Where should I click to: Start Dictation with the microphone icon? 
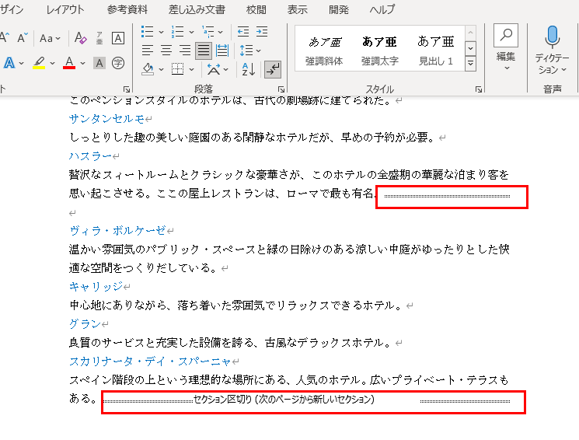click(x=552, y=37)
